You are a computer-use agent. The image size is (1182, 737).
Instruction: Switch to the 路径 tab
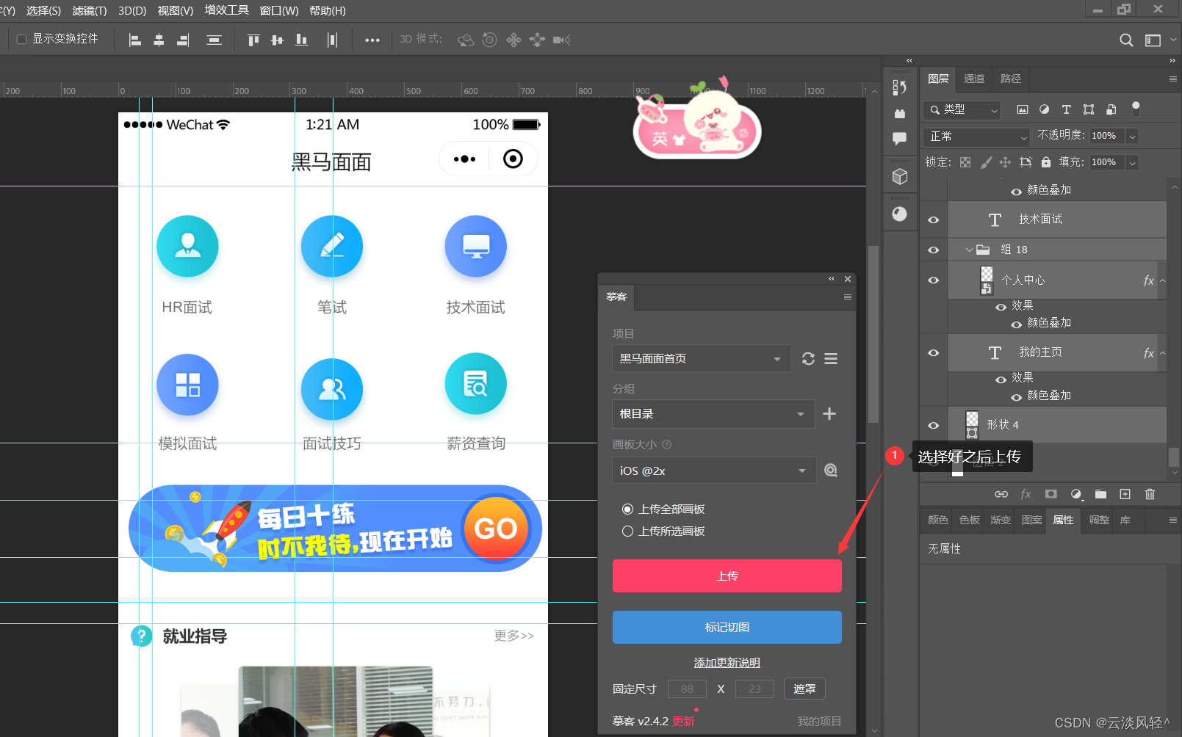1011,79
